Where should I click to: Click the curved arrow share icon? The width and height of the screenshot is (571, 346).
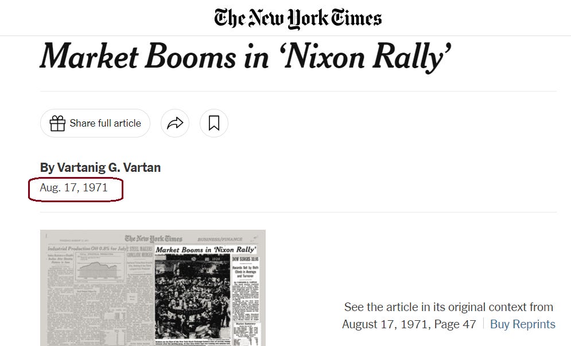pos(175,123)
